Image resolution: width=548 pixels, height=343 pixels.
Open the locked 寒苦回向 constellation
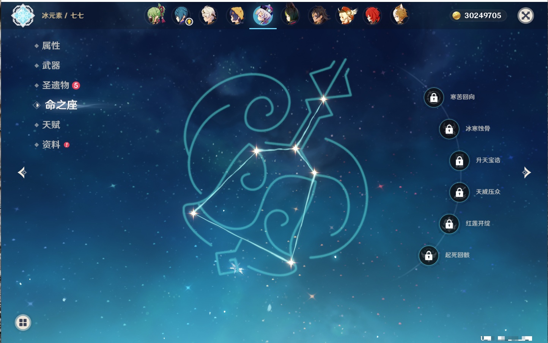[434, 97]
